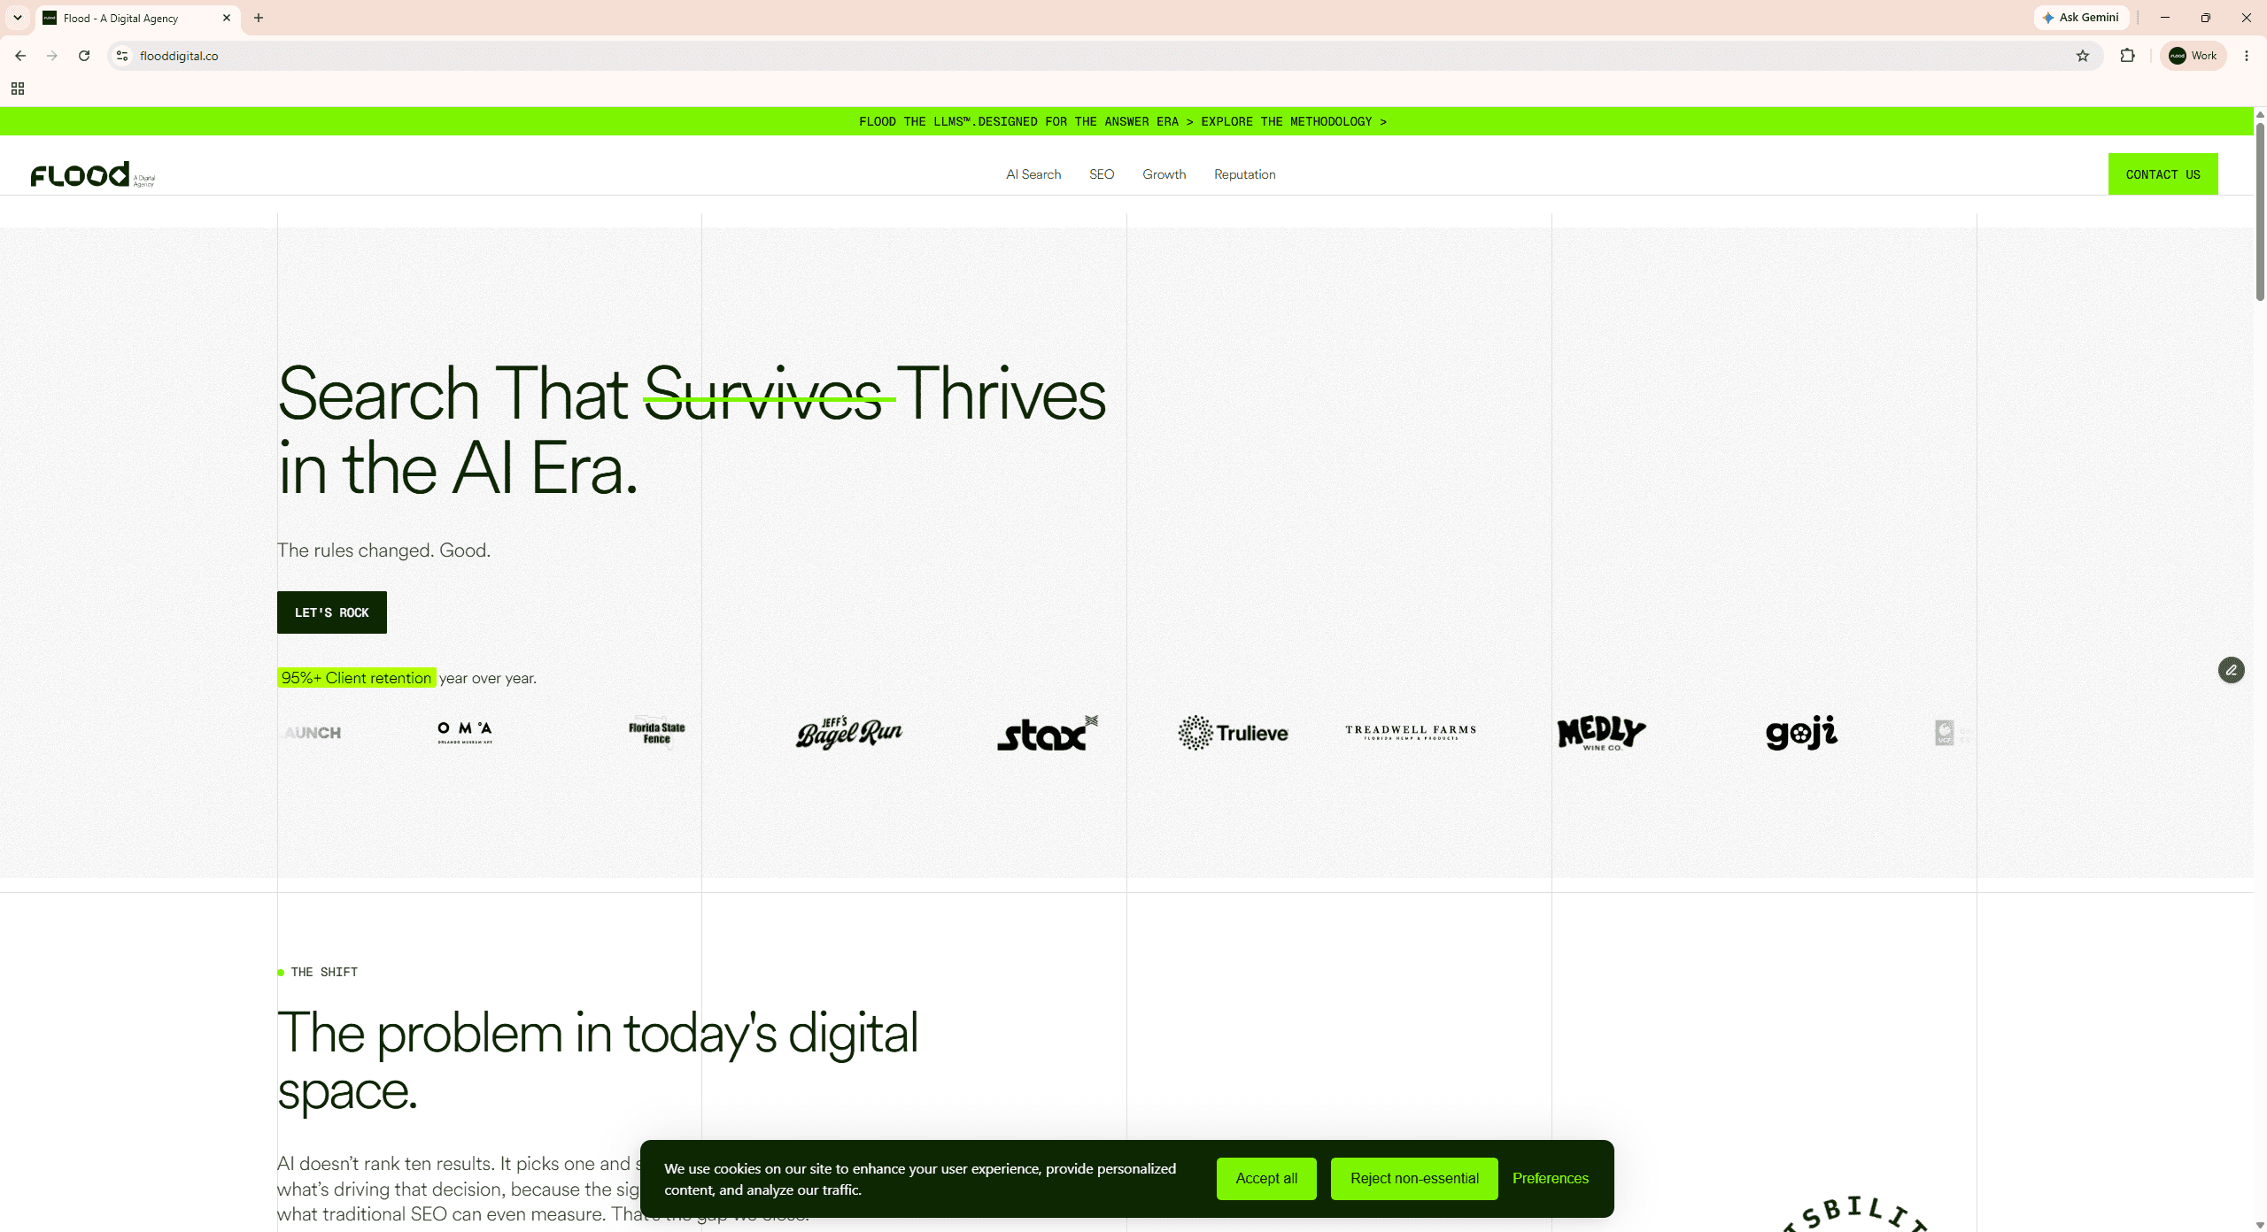Screen dimensions: 2267x1232
Task: Click the Flood logo in the header
Action: (x=92, y=174)
